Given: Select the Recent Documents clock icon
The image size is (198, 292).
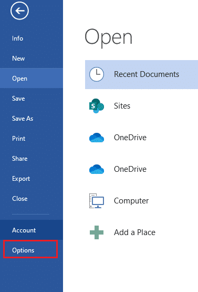Looking at the screenshot, I should pyautogui.click(x=97, y=74).
